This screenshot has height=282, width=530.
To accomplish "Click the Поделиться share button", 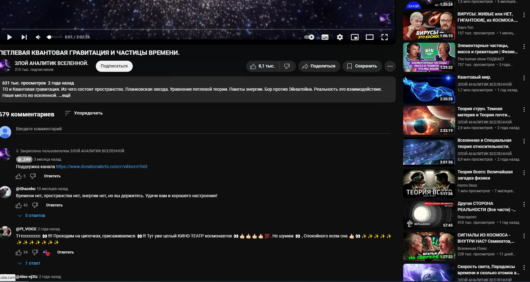I will 319,66.
